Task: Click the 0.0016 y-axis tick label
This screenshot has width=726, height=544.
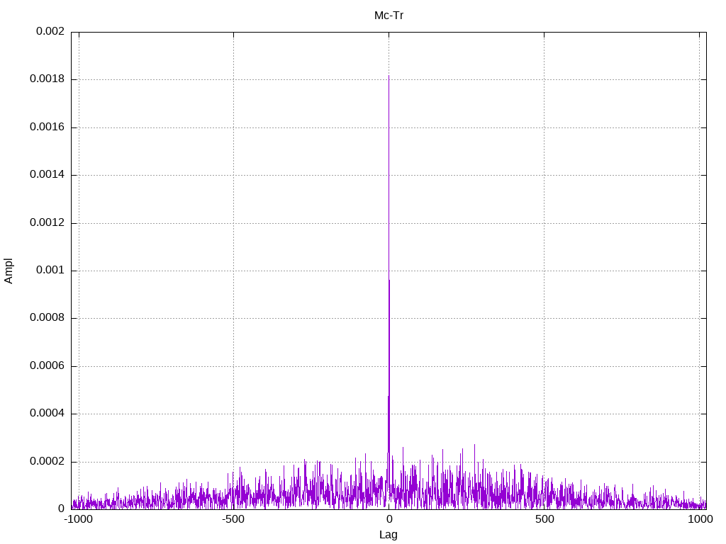Action: (47, 127)
